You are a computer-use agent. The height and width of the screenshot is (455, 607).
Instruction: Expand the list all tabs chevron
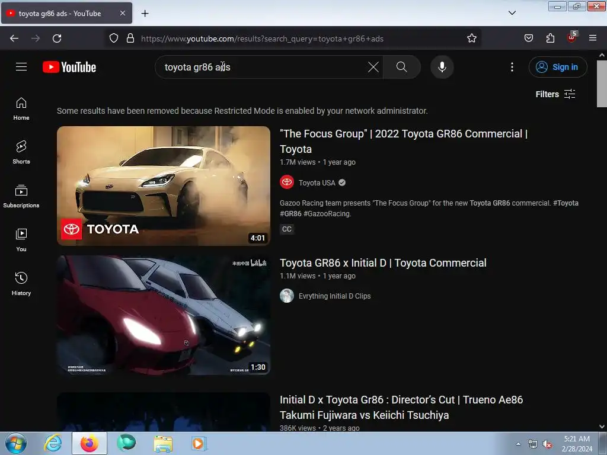[512, 13]
